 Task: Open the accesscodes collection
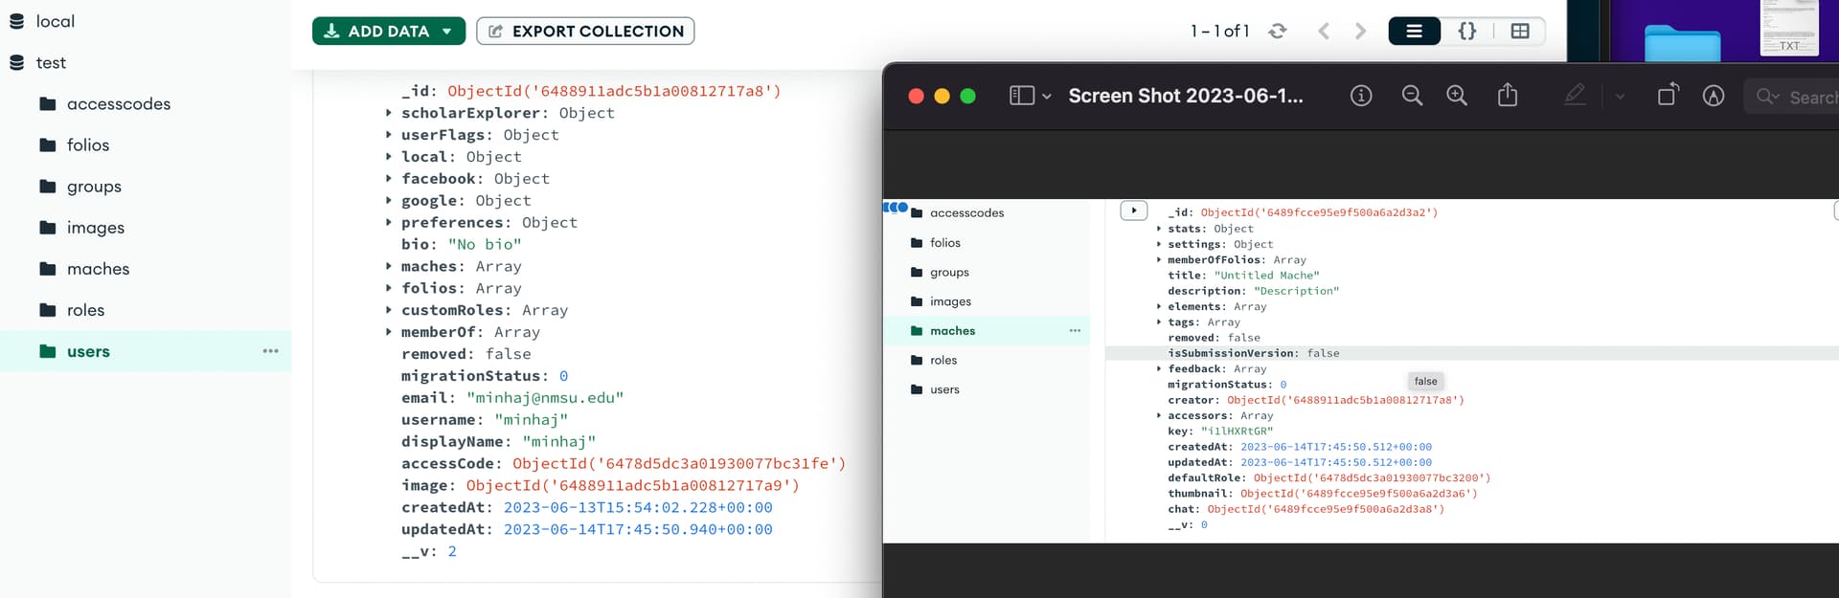(x=118, y=104)
